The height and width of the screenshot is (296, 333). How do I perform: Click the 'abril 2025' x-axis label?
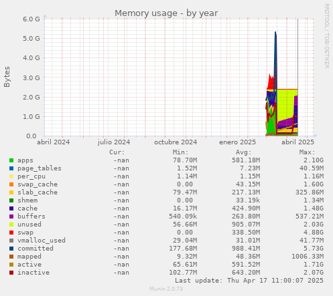tap(297, 142)
